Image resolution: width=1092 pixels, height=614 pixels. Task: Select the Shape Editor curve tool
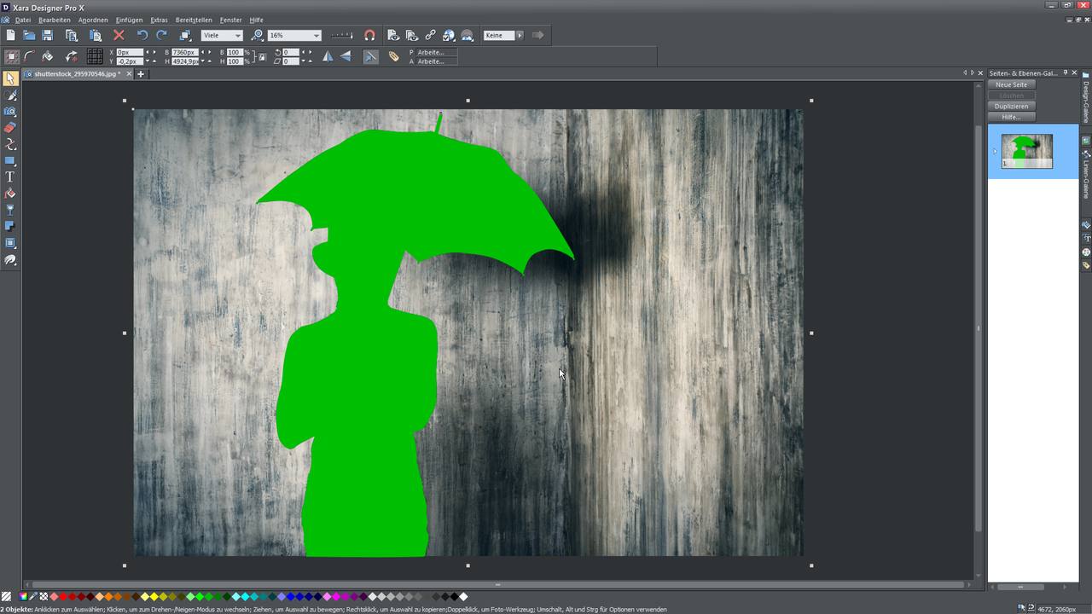(x=10, y=144)
